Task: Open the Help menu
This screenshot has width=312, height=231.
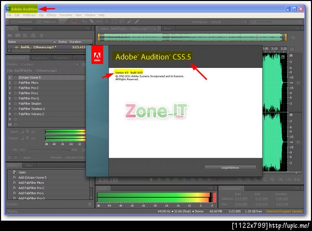Action: [x=101, y=15]
